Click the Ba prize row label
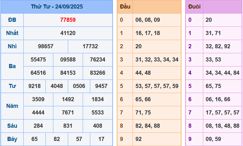This screenshot has width=243, height=146. coord(12,66)
